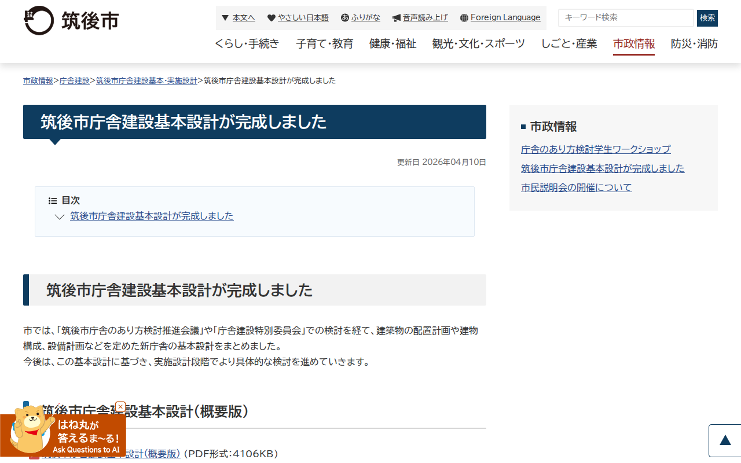The height and width of the screenshot is (463, 741).
Task: Click the globe icon beside Foreign Language
Action: tap(464, 18)
